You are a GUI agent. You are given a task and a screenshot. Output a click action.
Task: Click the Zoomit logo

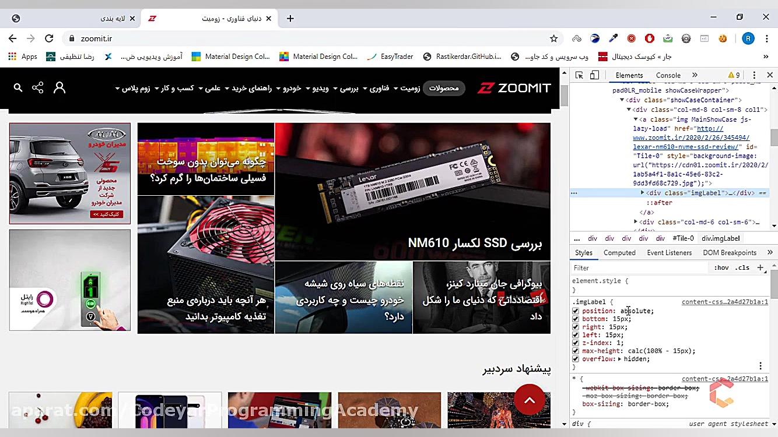514,87
